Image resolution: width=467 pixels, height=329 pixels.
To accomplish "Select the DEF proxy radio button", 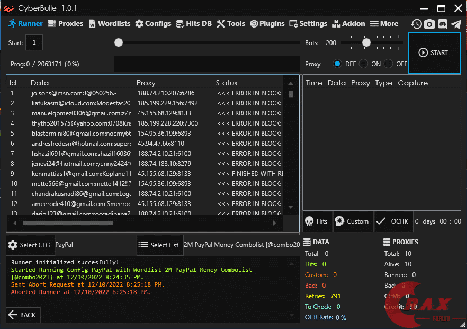I will pyautogui.click(x=337, y=64).
